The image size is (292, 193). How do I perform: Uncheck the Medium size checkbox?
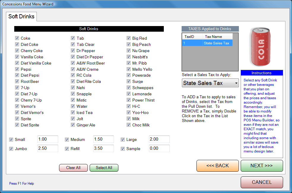67,139
